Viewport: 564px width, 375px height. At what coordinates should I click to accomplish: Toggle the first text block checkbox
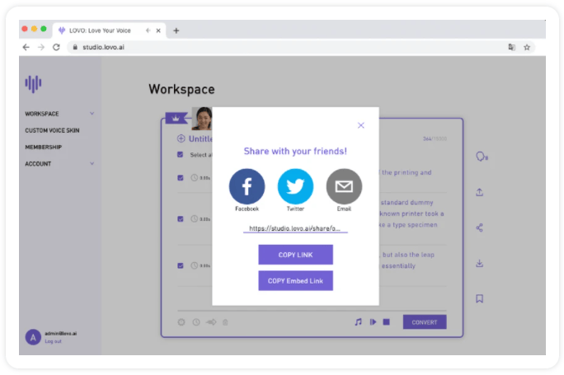click(180, 177)
